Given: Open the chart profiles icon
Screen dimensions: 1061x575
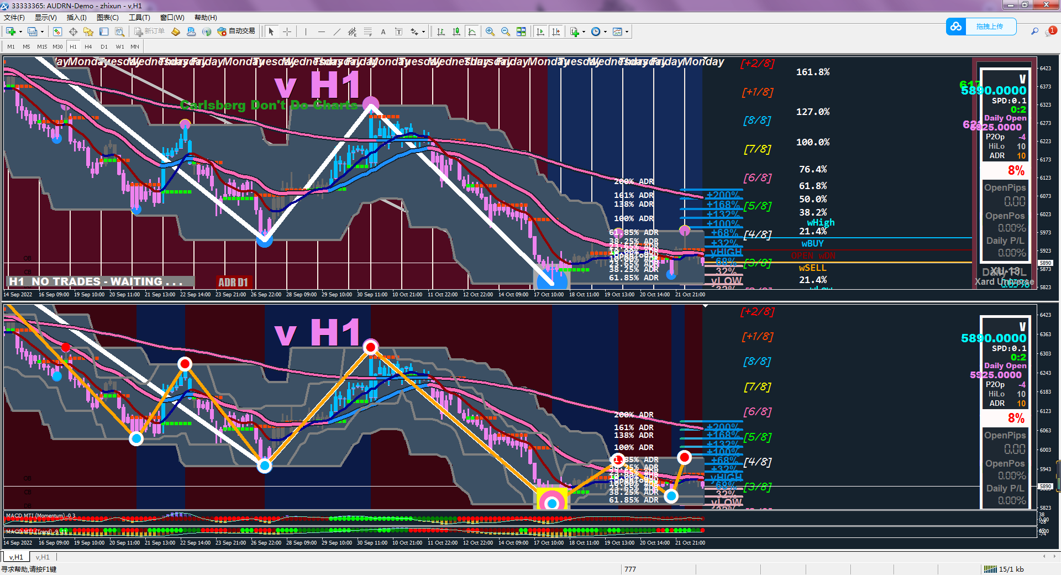Looking at the screenshot, I should [x=33, y=32].
